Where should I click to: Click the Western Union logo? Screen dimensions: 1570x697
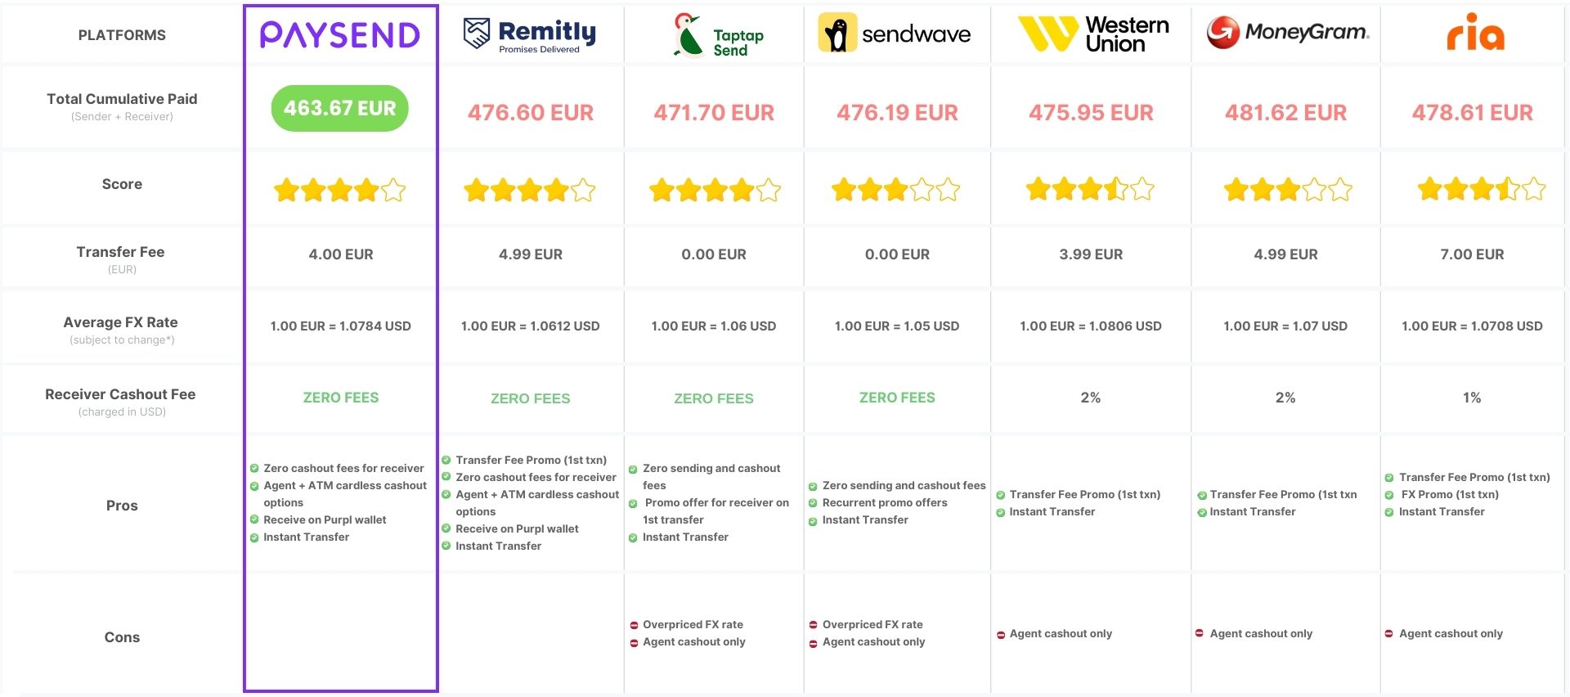(x=1093, y=34)
